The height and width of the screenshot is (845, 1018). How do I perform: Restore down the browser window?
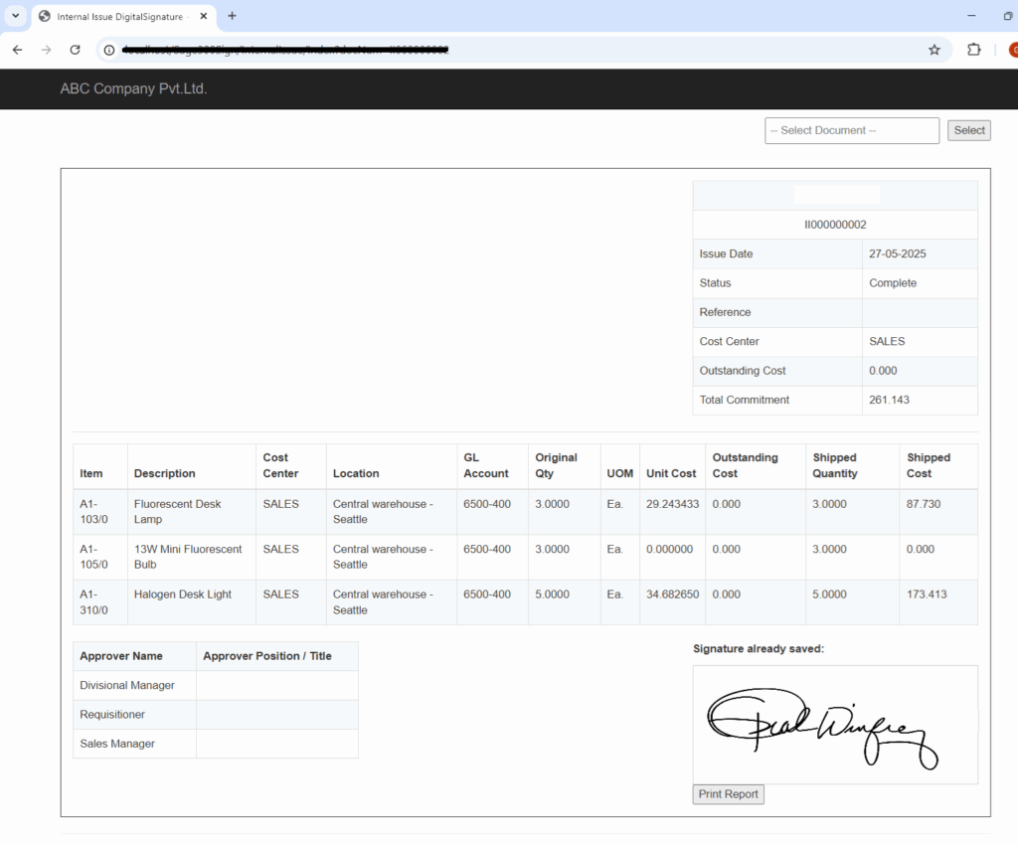point(1009,16)
